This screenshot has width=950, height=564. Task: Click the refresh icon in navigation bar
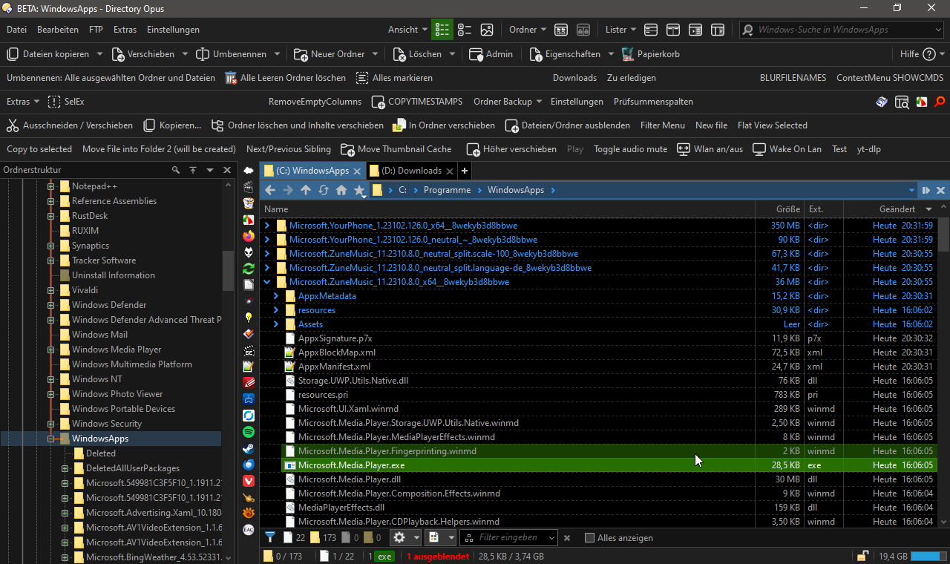[x=324, y=190]
